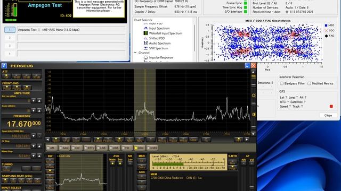Click Close in the DRM evaluation dialog
341x191 pixels.
coord(328,116)
